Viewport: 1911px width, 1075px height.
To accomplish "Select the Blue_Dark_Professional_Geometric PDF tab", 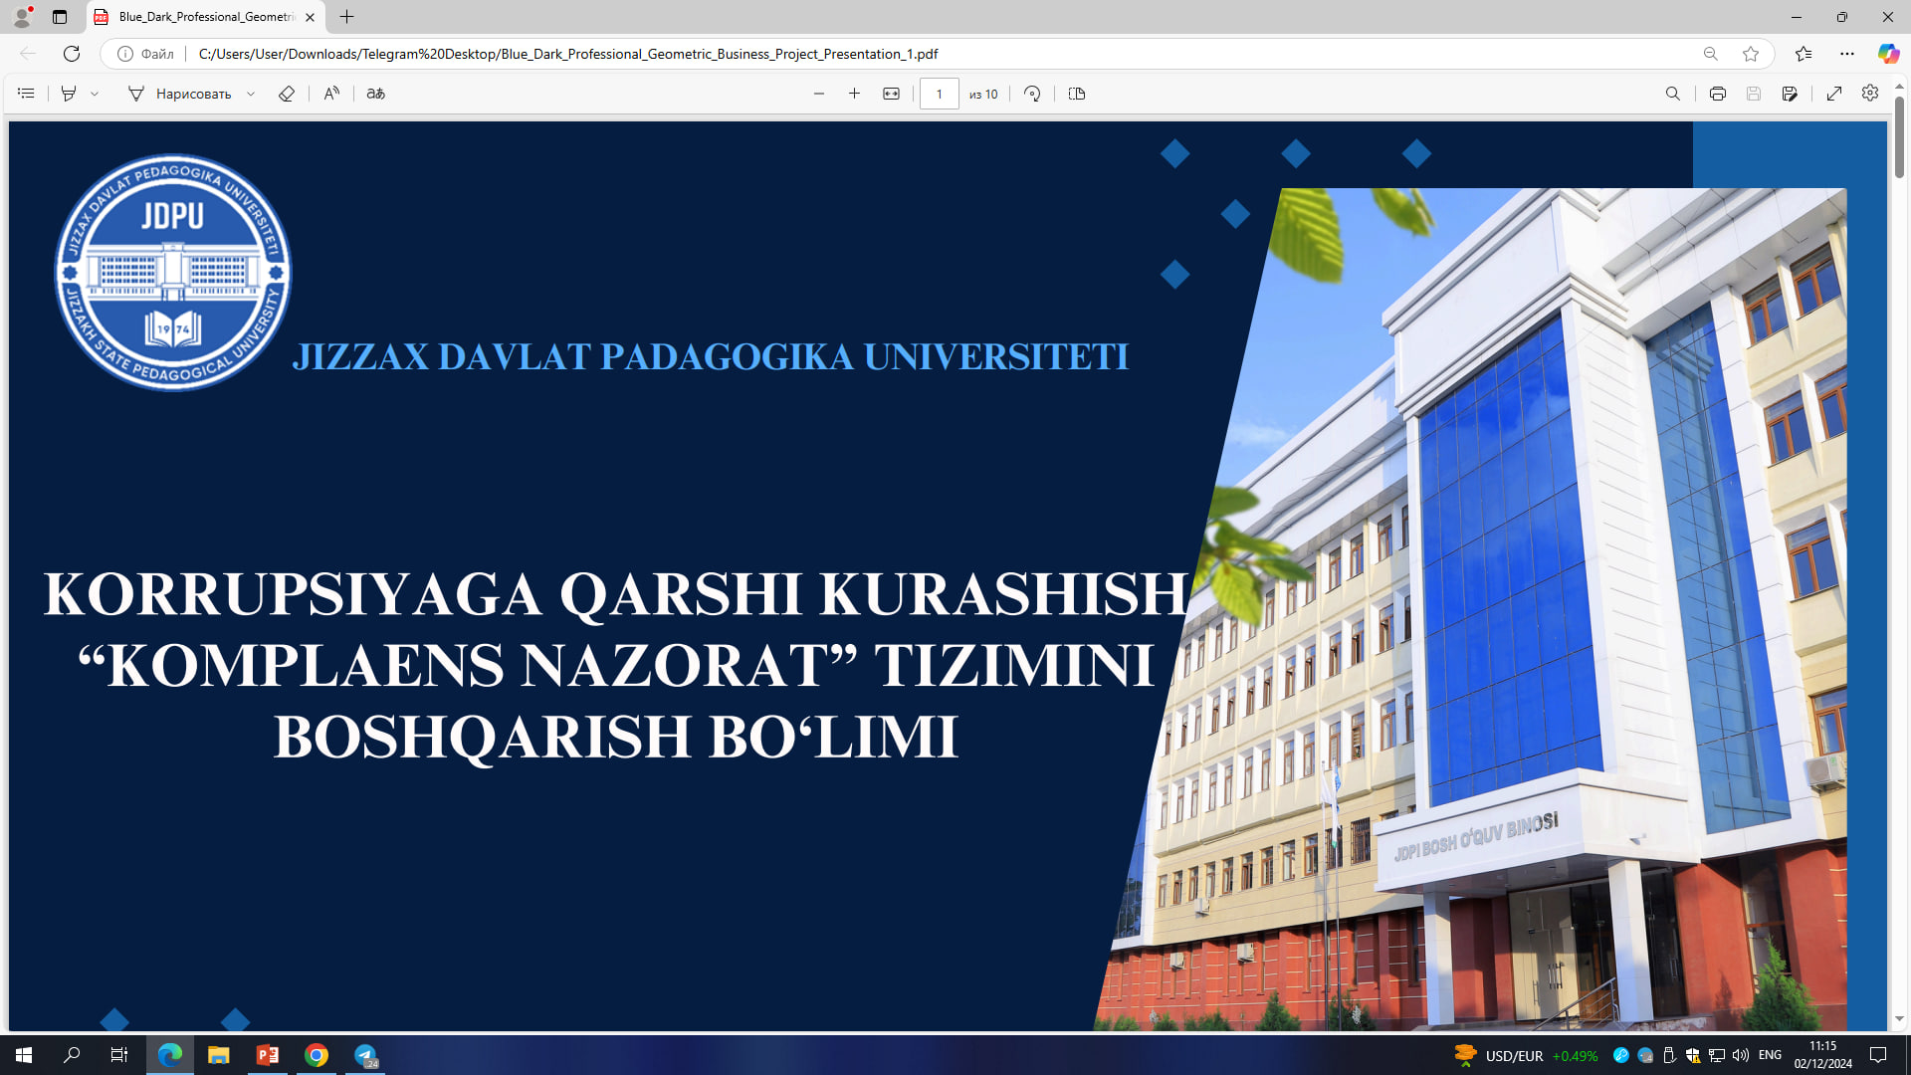I will (206, 17).
